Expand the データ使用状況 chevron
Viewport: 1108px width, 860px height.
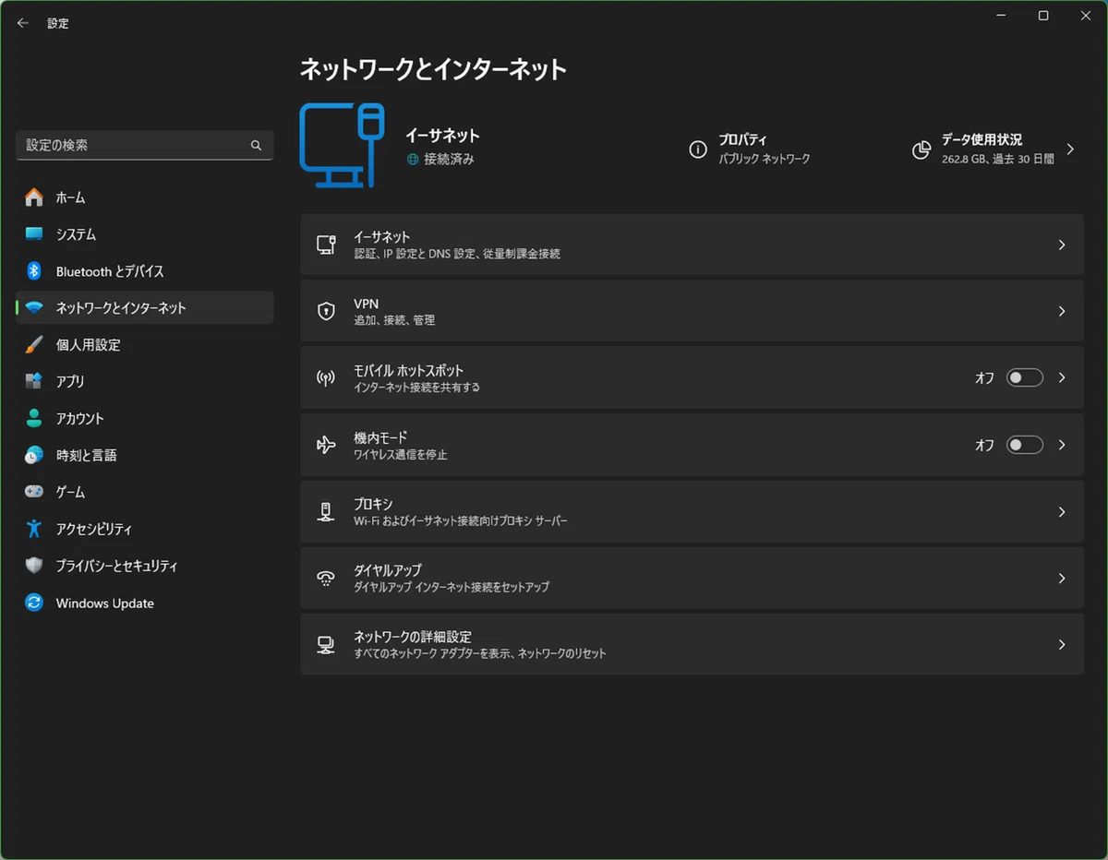coord(1070,149)
